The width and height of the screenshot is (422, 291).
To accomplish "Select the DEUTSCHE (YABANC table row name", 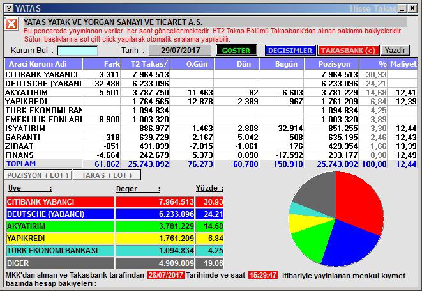I will click(x=43, y=84).
